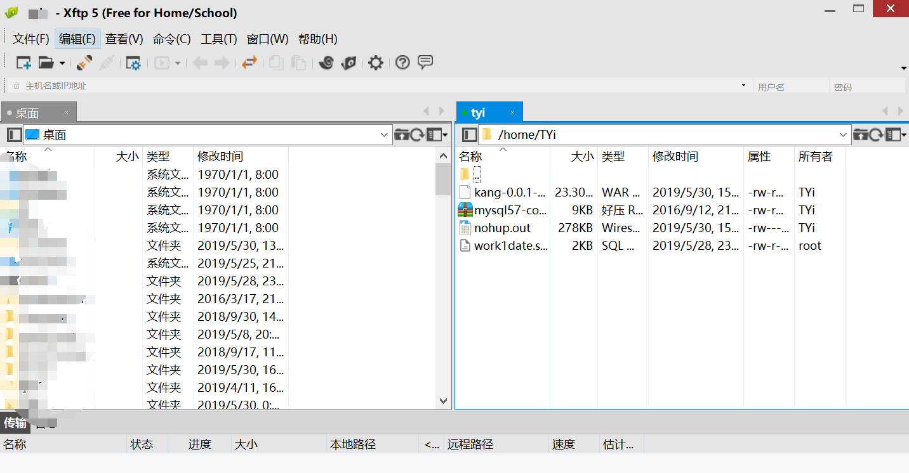909x473 pixels.
Task: Click the synchronize orange arrows icon
Action: pos(249,63)
